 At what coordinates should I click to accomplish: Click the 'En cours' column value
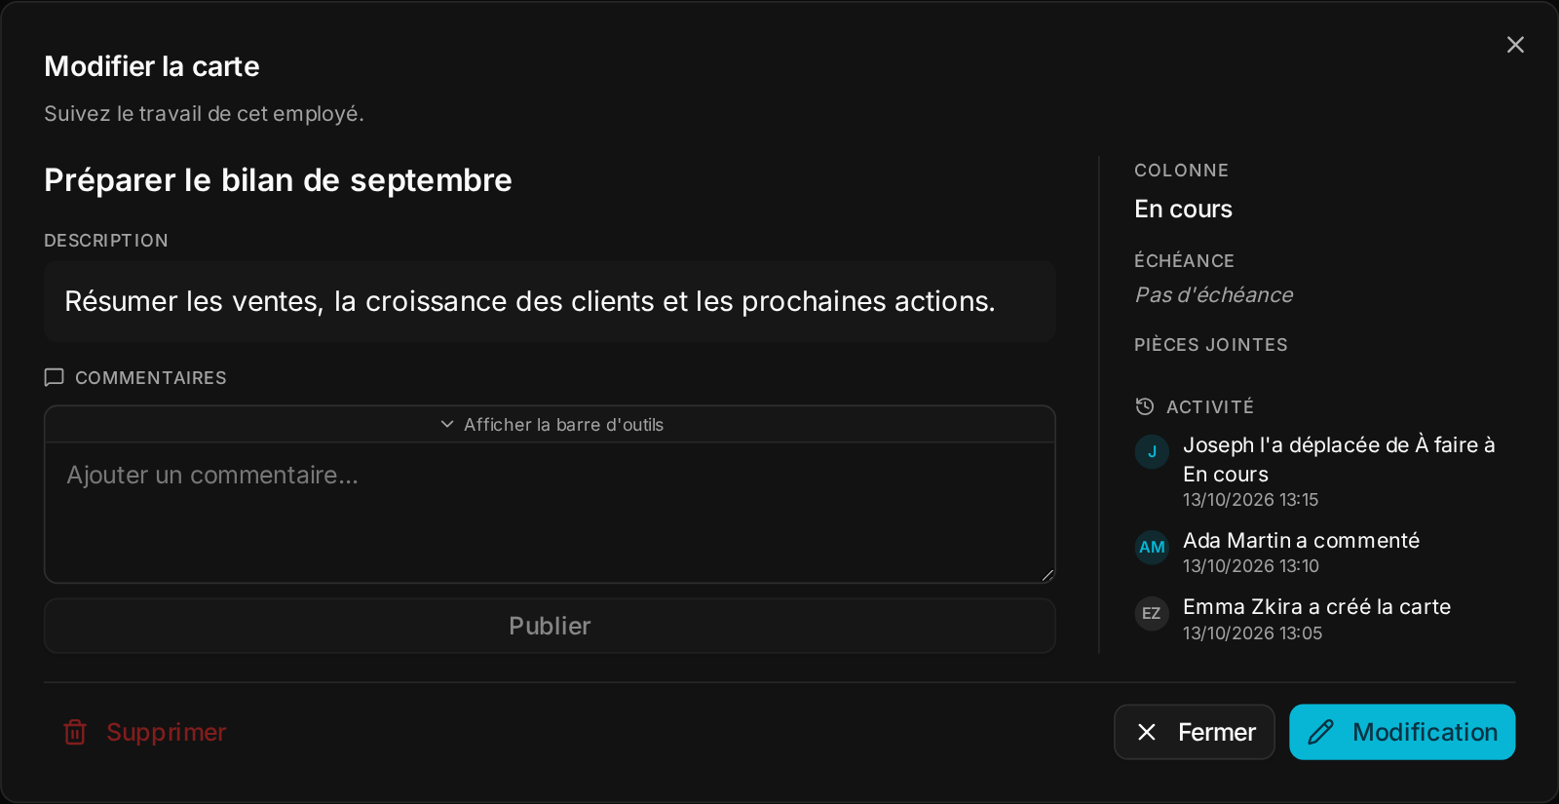tap(1183, 209)
